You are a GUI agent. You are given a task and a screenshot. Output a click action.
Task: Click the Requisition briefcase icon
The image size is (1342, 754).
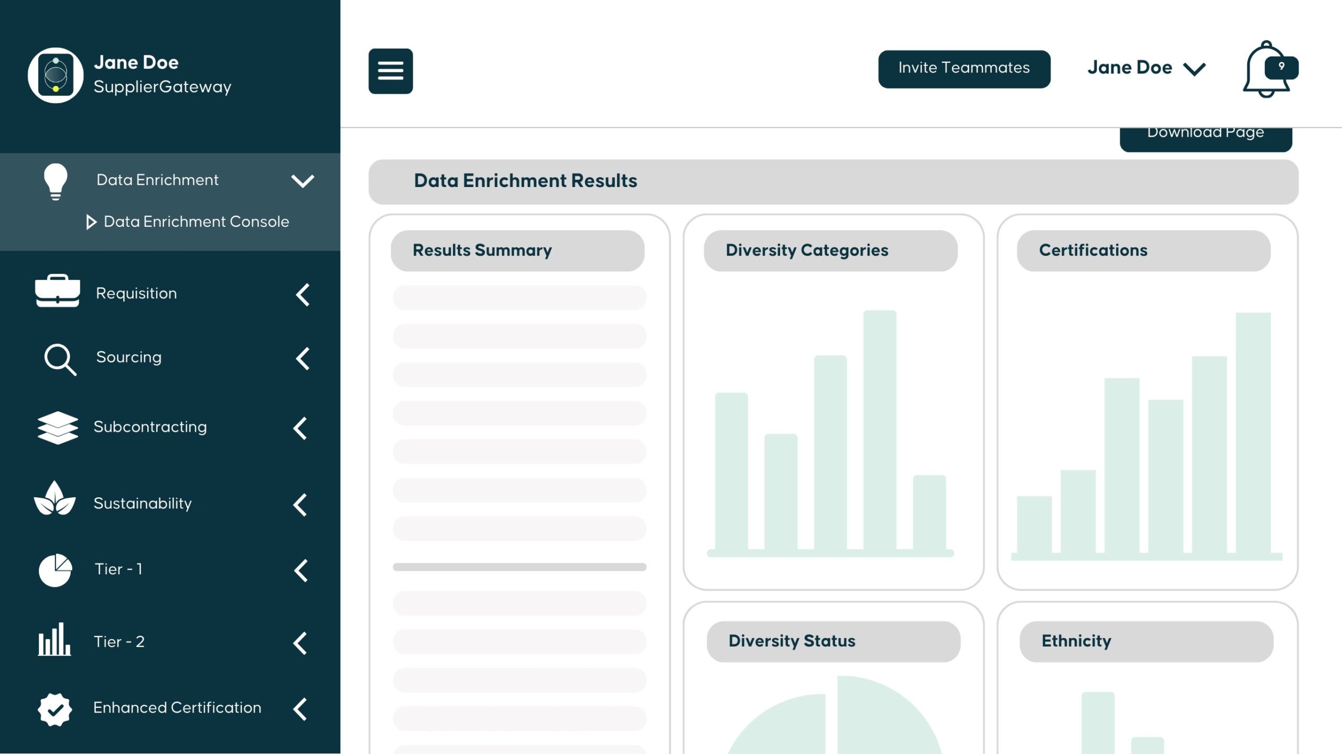(57, 291)
